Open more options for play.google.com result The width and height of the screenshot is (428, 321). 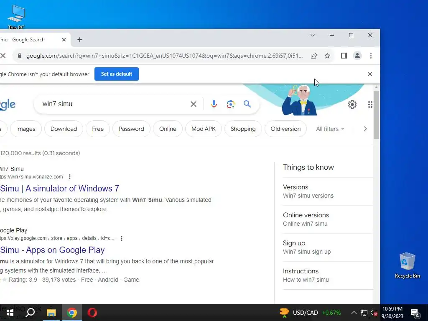pos(122,238)
